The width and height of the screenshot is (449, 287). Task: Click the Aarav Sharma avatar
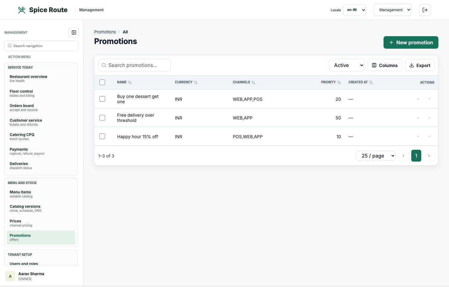click(x=10, y=276)
